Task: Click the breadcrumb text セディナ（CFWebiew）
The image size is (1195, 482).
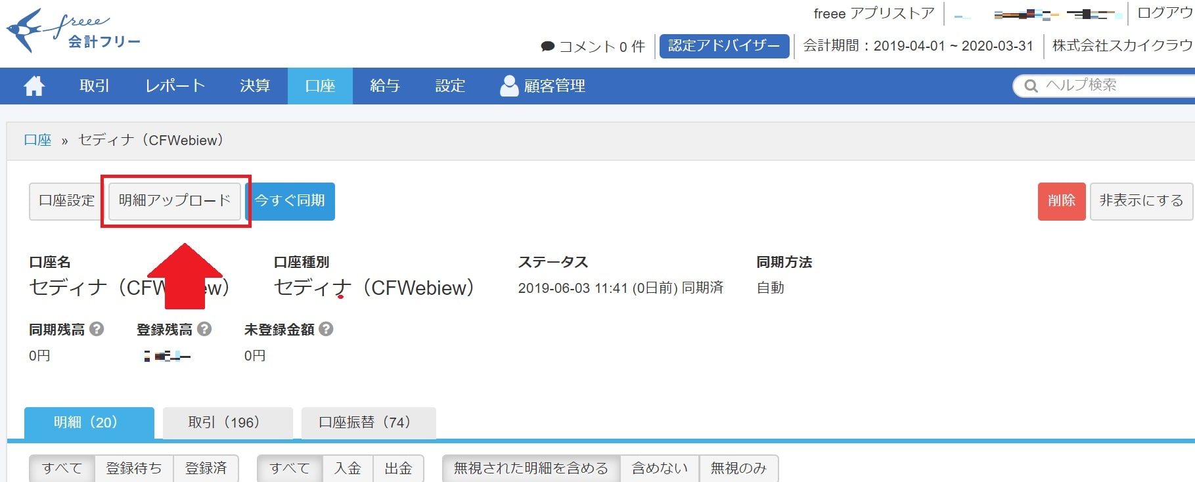Action: click(151, 141)
